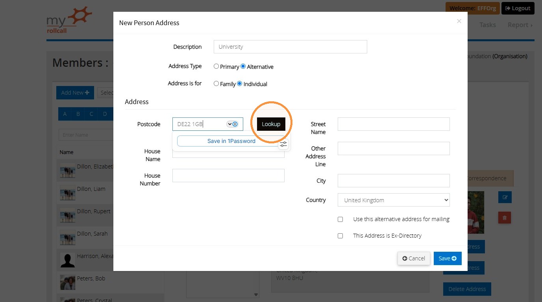Click the Harrison silhouette avatar
This screenshot has width=542, height=302.
pyautogui.click(x=67, y=260)
